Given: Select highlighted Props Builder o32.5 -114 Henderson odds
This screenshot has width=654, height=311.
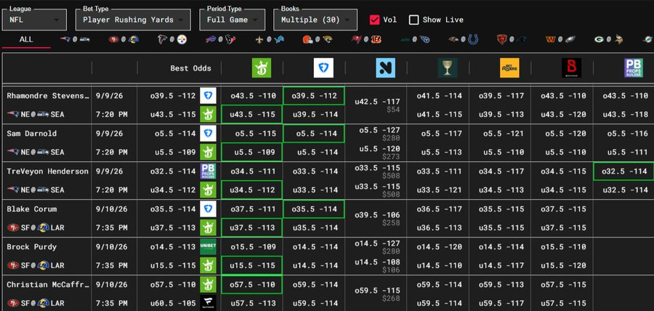Looking at the screenshot, I should [x=623, y=171].
